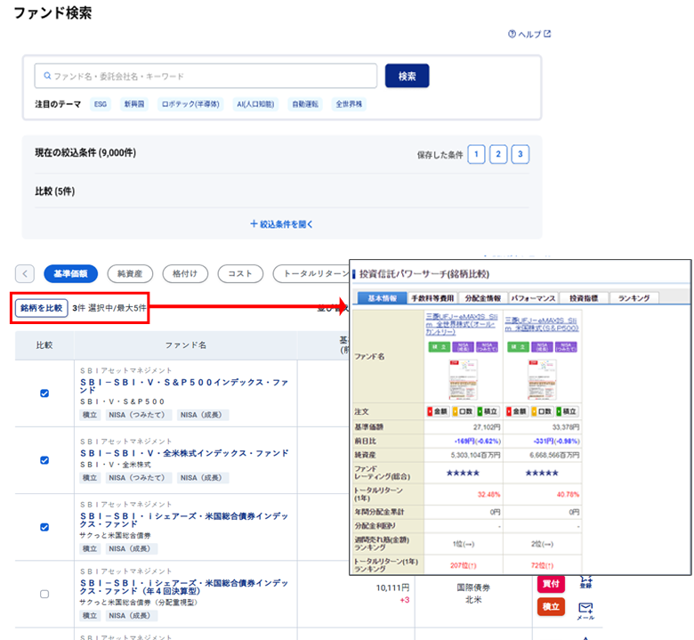Viewport: 694px width, 640px height.
Task: Select AI(人口知能) theme tag
Action: pyautogui.click(x=255, y=104)
